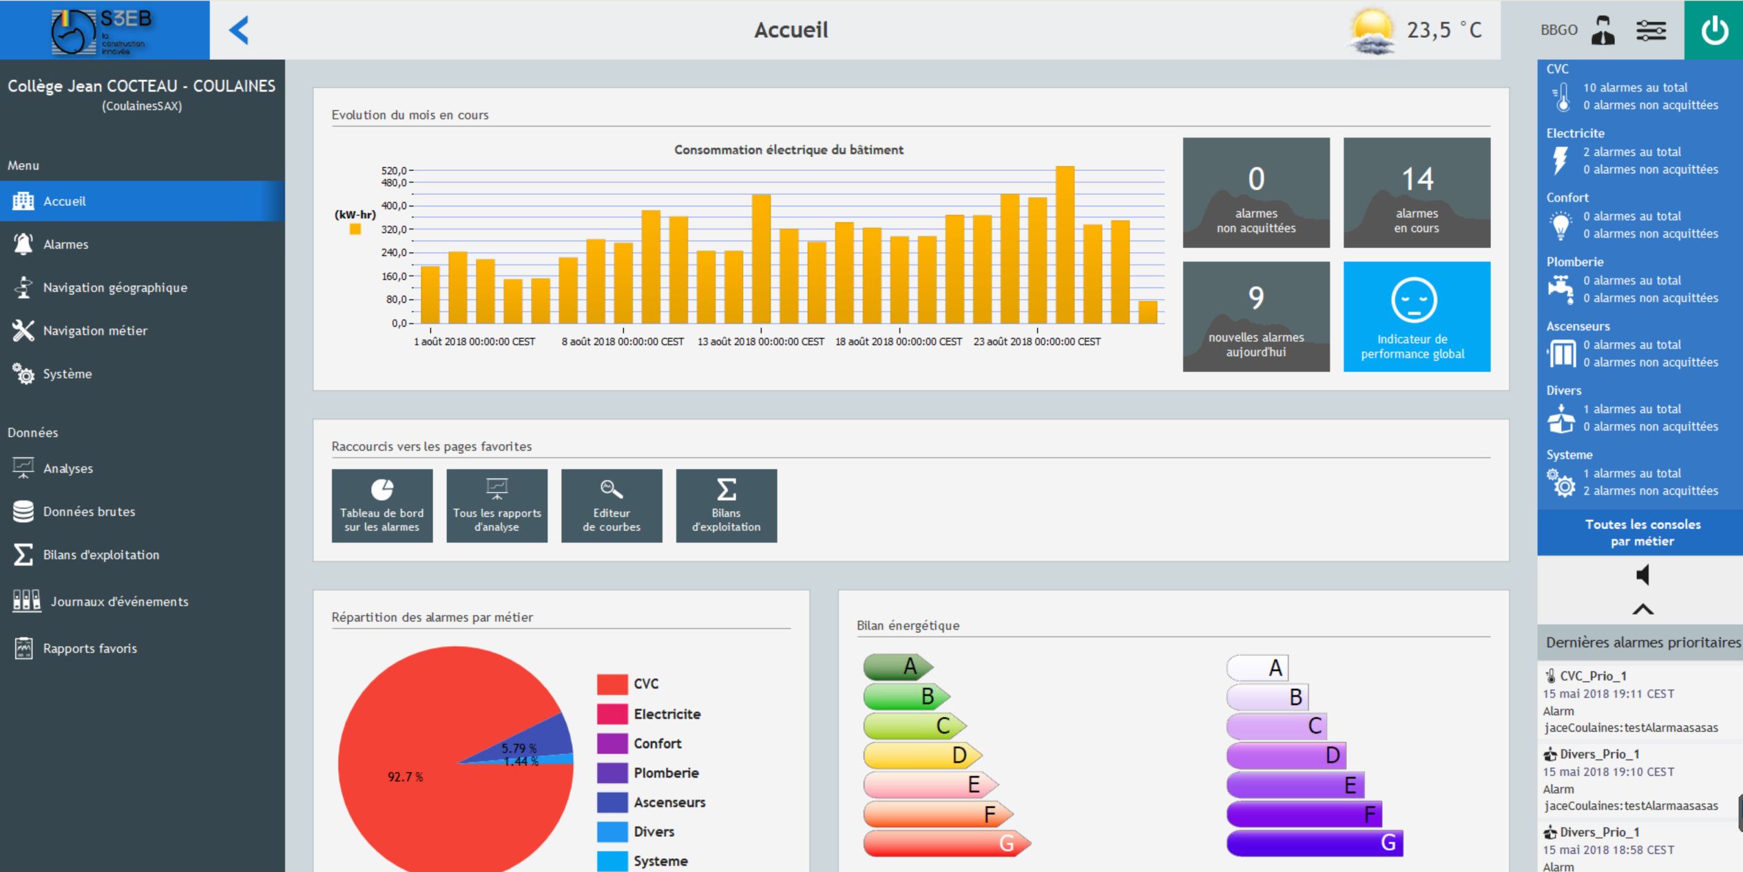Click the Confort purple legend swatch
The width and height of the screenshot is (1743, 872).
point(612,744)
